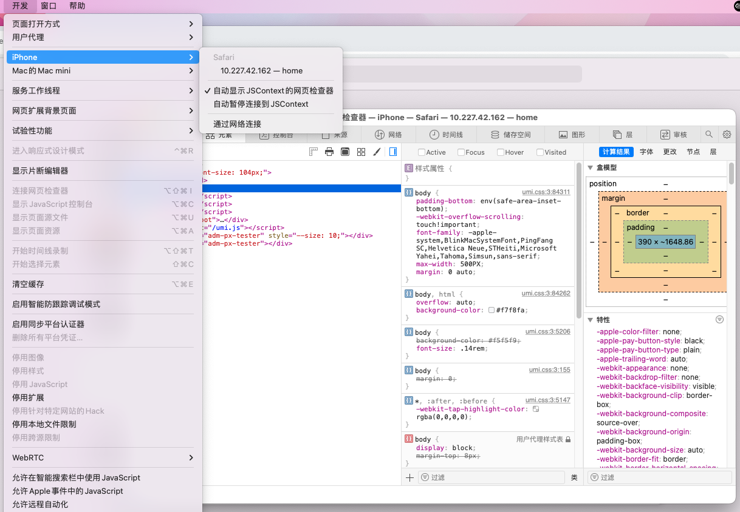Open the umi.css:3:84311 source link
Screen dimensions: 740x512
coord(546,192)
